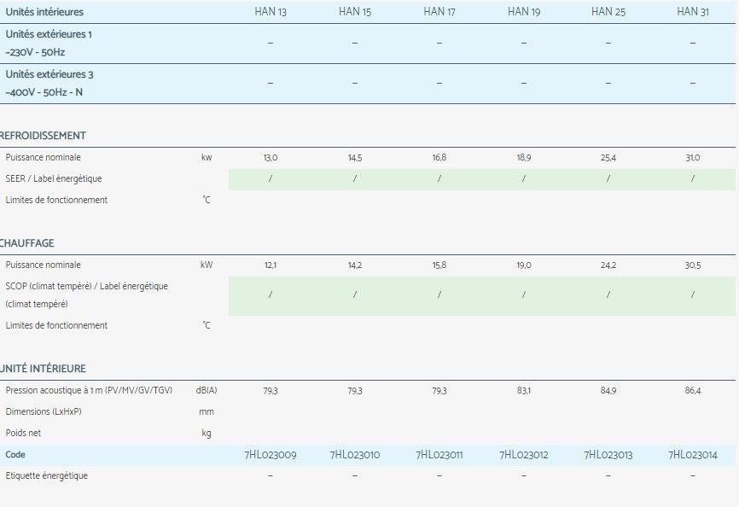The image size is (739, 507).
Task: Click the cooling power value 31,0
Action: point(693,158)
